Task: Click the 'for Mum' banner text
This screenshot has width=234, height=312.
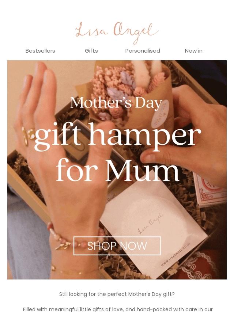Action: pos(117,170)
